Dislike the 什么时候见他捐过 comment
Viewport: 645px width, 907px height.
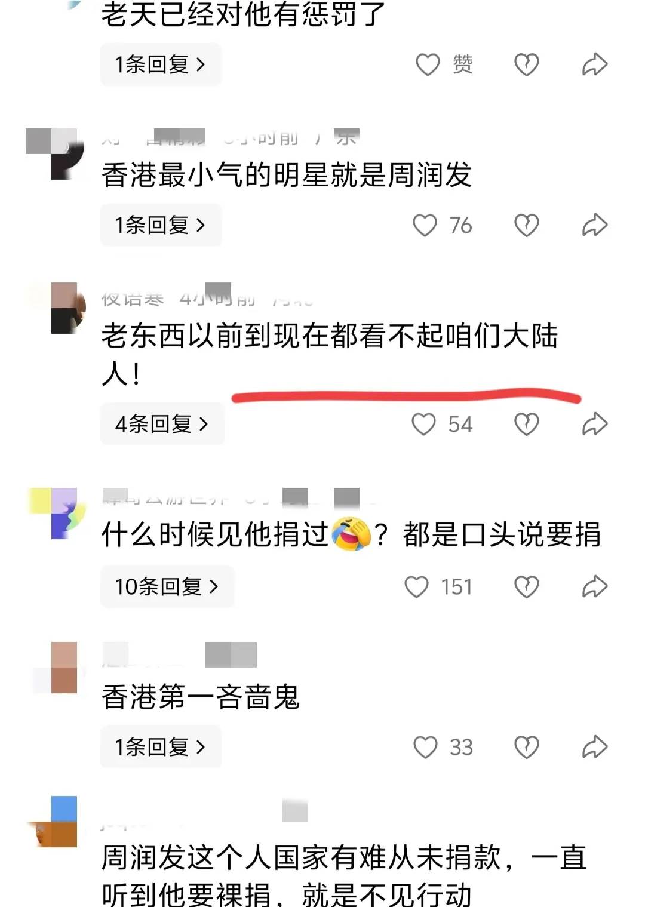click(x=527, y=586)
